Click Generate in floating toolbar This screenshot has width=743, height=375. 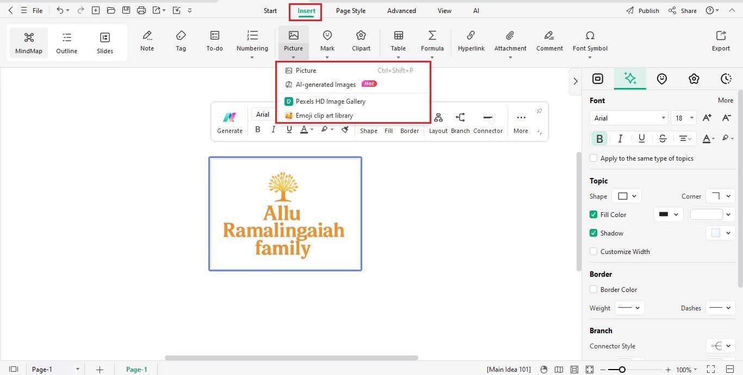(230, 123)
